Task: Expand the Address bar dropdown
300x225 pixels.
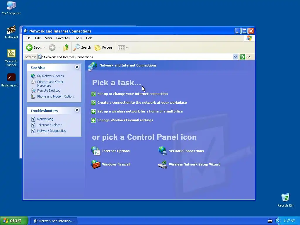Action: click(235, 57)
